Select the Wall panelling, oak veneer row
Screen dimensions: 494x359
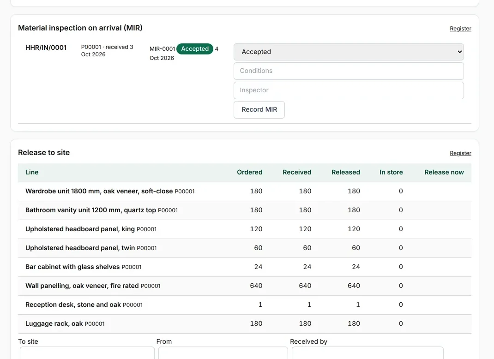pos(245,286)
